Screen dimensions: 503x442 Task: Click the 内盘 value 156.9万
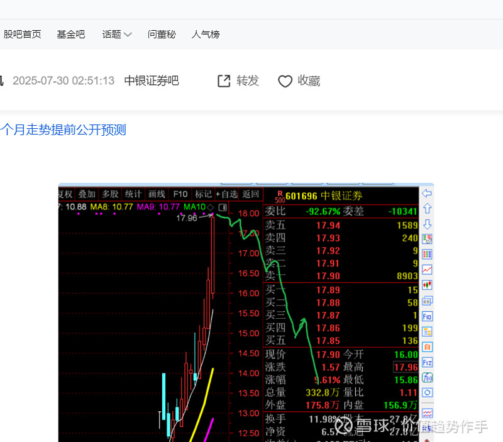tap(401, 406)
